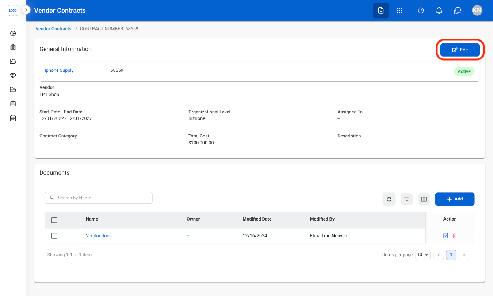Image resolution: width=493 pixels, height=296 pixels.
Task: Open the apps grid menu icon
Action: [400, 11]
